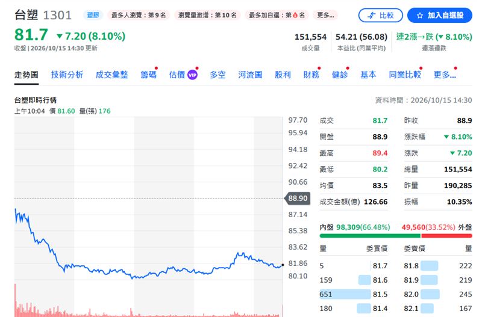
Task: Switch to the 多空 tab
Action: [218, 75]
